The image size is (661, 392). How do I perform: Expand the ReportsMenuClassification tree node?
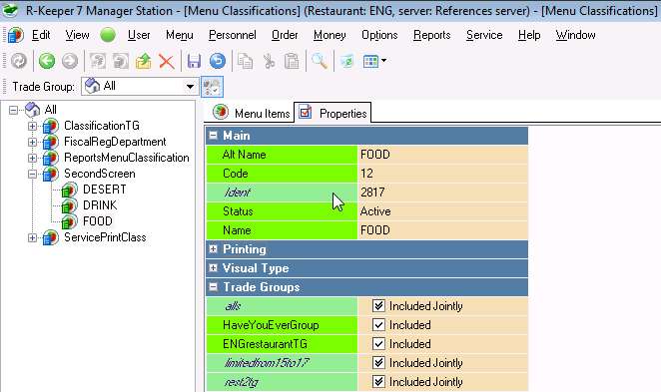(32, 158)
